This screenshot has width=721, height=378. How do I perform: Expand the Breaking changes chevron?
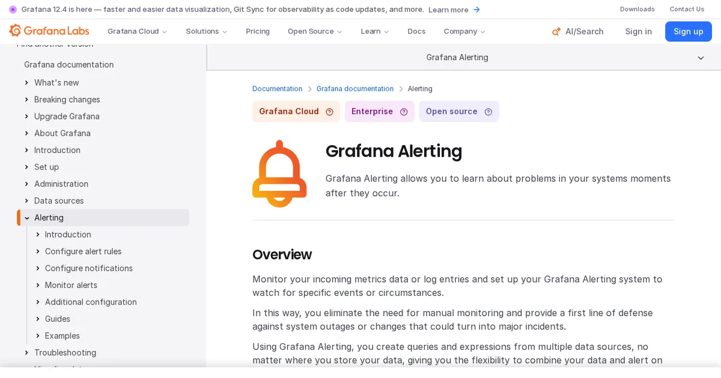coord(26,100)
